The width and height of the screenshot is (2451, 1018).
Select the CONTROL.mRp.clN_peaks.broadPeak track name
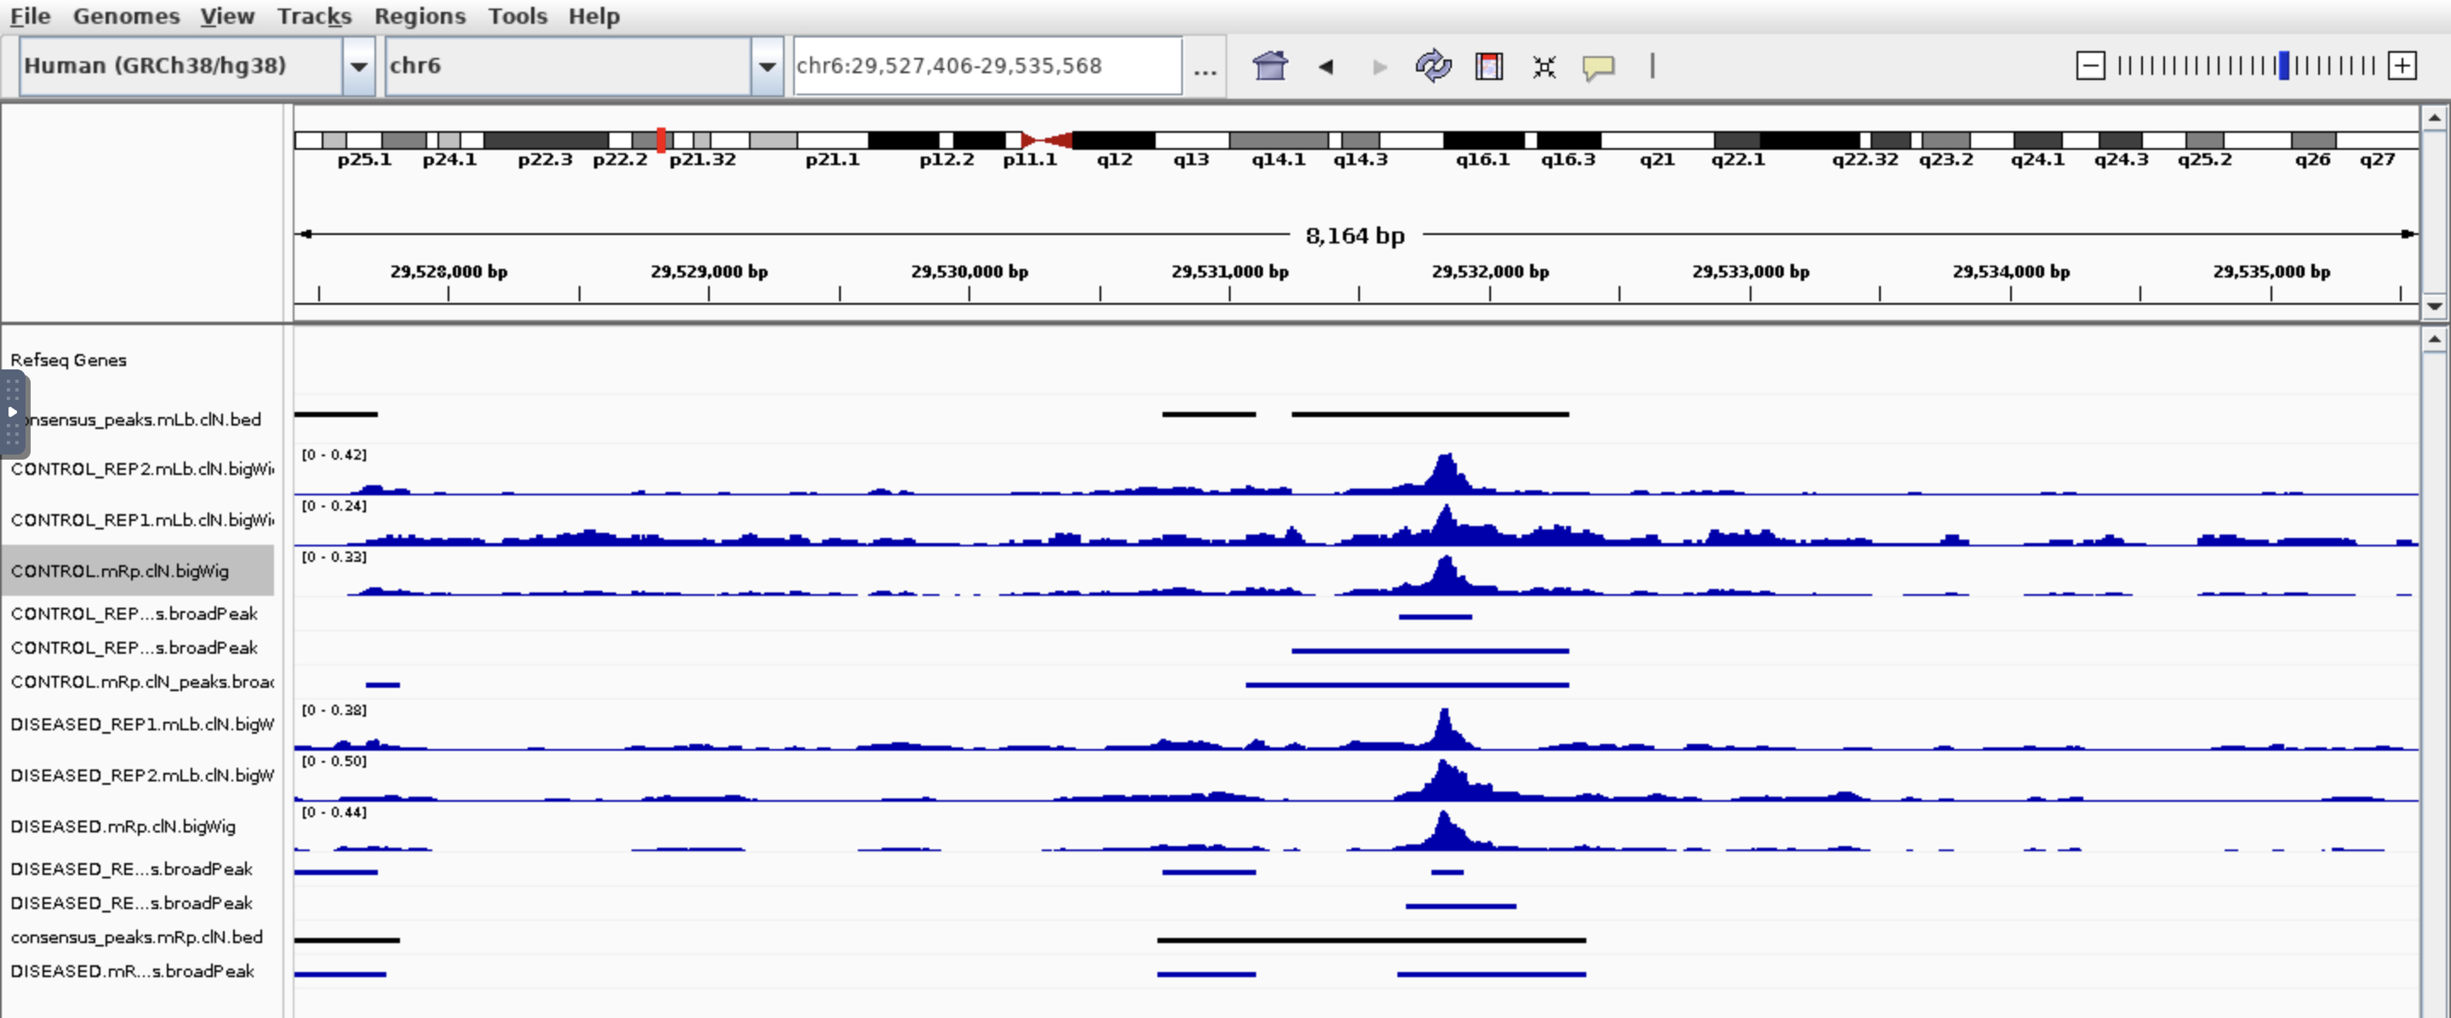point(142,681)
